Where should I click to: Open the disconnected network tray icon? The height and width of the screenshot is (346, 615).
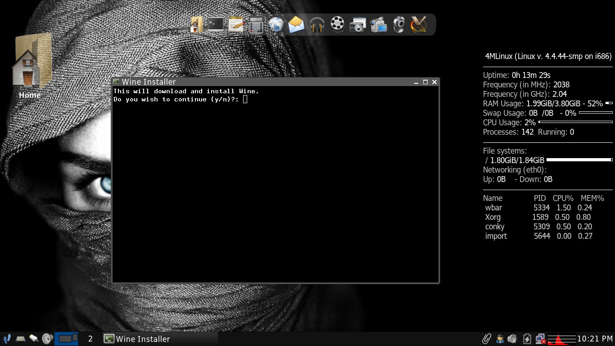541,339
